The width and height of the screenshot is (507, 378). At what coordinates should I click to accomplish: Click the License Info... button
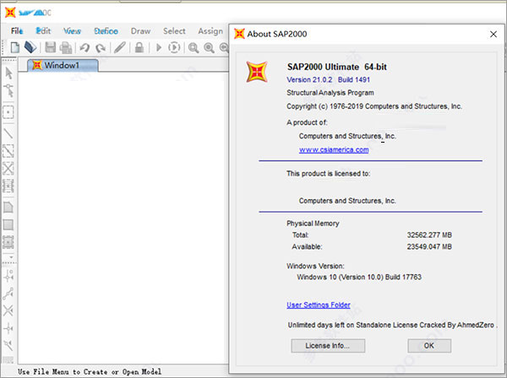pos(328,346)
